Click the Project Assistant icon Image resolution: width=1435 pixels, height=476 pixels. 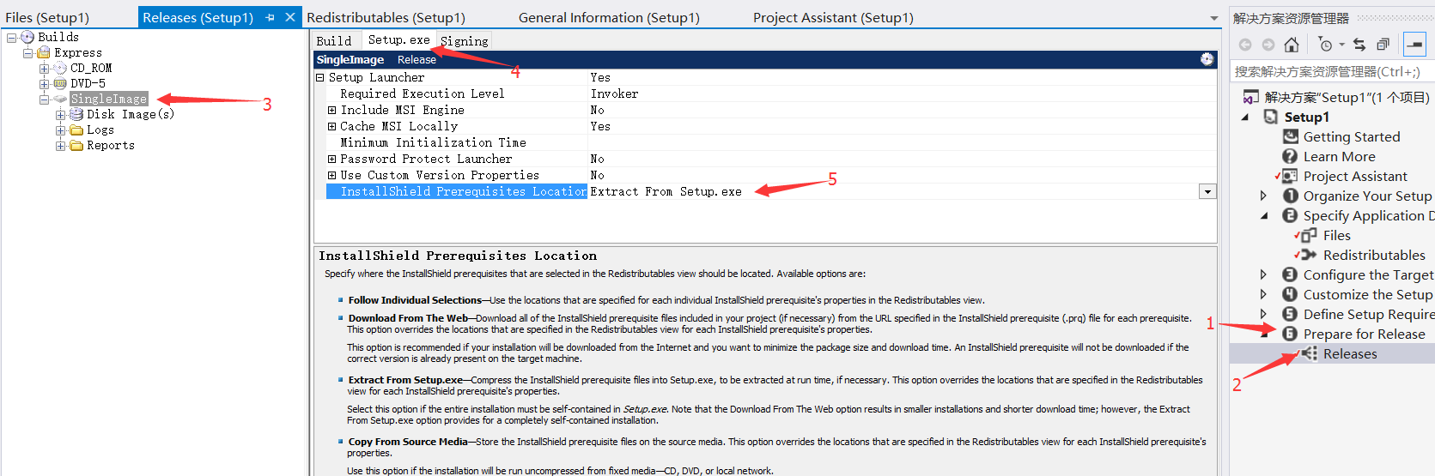(x=1290, y=176)
